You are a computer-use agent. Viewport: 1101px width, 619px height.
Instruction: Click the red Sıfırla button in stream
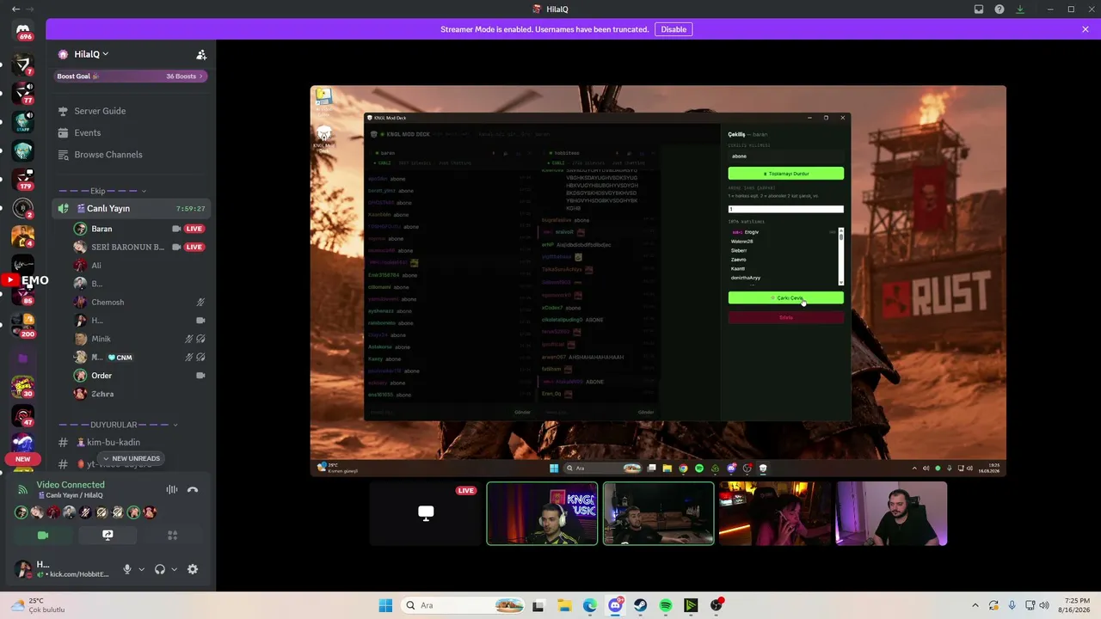pos(786,317)
